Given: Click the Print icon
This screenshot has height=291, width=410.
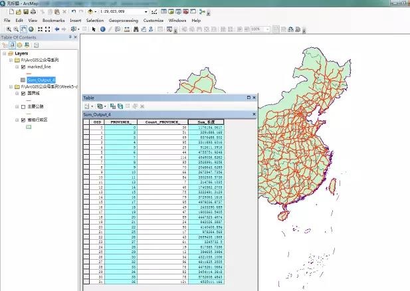Looking at the screenshot, I should tap(33, 11).
